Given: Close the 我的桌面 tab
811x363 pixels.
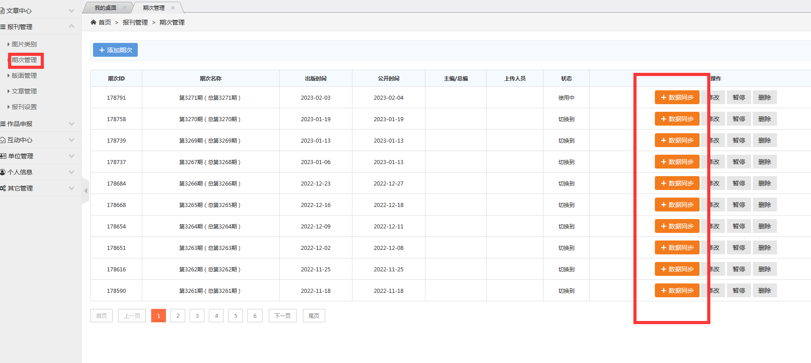Looking at the screenshot, I should point(124,8).
